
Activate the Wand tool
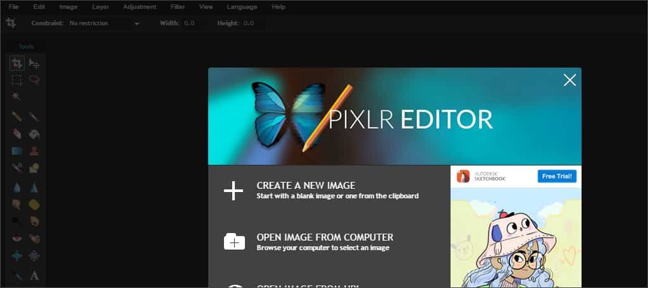(x=17, y=97)
